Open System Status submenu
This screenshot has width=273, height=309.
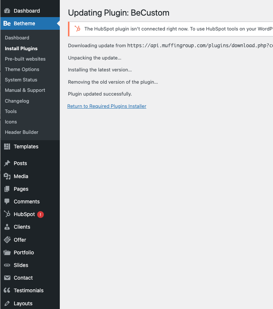21,80
